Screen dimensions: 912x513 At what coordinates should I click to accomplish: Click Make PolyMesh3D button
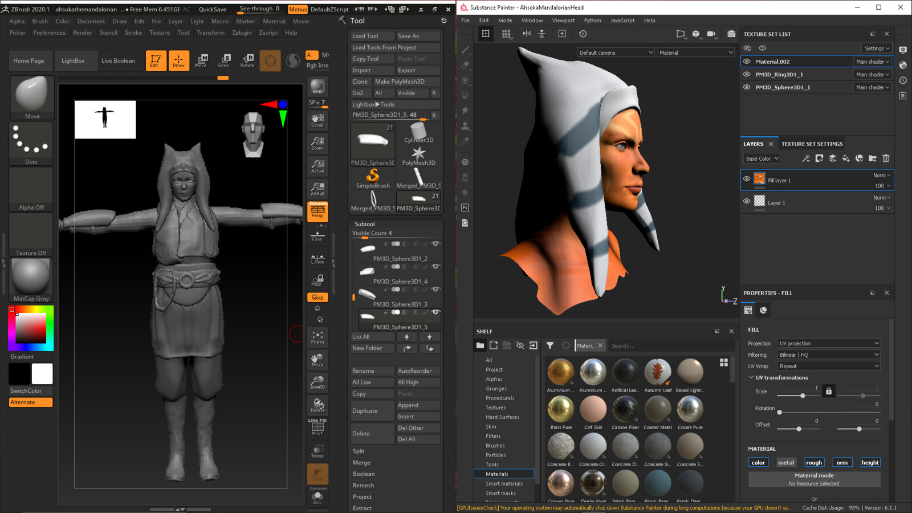(x=407, y=82)
